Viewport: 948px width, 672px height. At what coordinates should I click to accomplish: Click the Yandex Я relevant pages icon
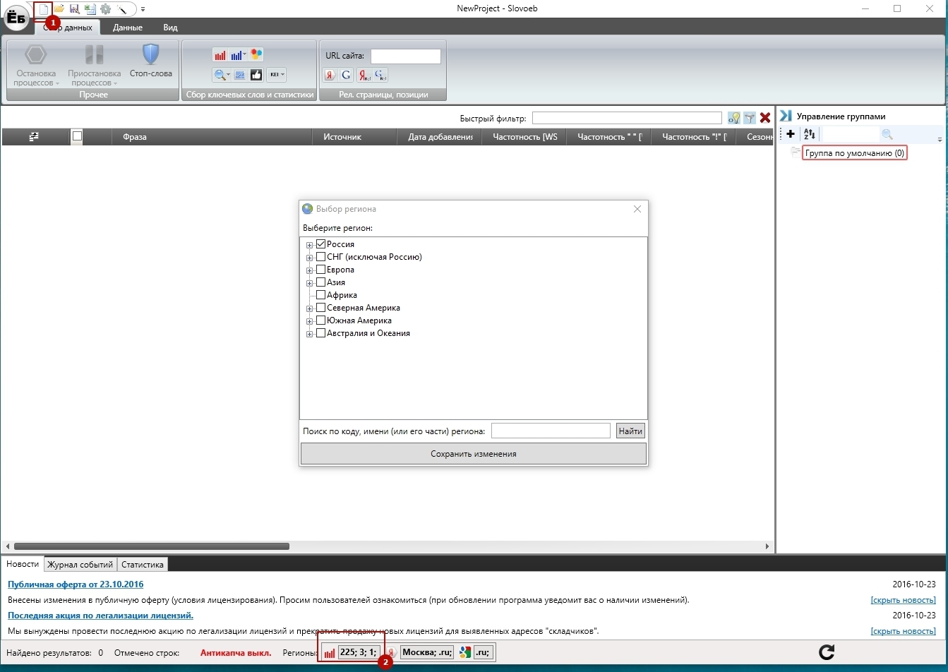(x=330, y=75)
